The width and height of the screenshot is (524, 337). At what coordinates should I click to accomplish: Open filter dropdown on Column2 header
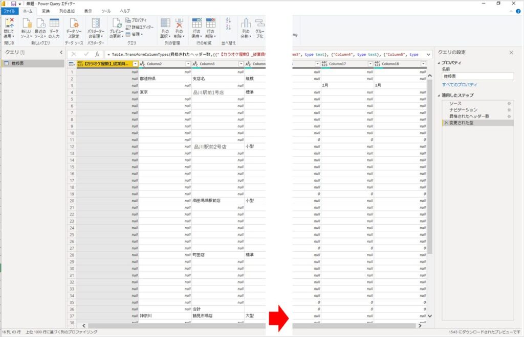pos(186,64)
